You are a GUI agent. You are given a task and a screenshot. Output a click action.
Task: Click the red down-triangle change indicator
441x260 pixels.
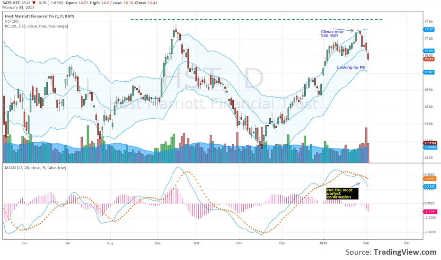[34, 3]
